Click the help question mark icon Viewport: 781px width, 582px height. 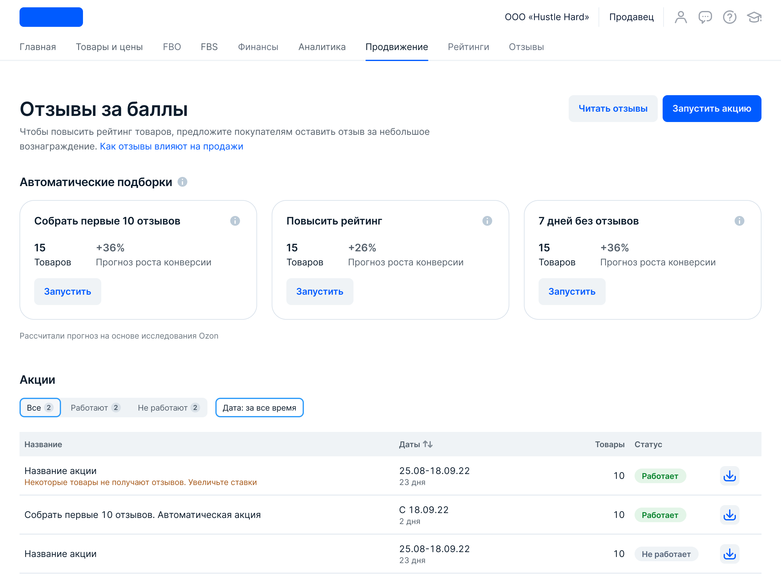[729, 17]
